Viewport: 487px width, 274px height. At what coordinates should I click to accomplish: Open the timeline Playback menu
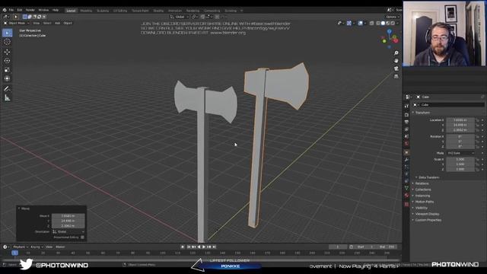(21, 247)
